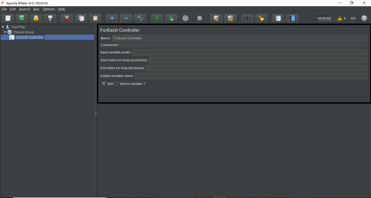371x198 pixels.
Task: Uncheck Add "_" before number checkbox
Action: [x=104, y=84]
